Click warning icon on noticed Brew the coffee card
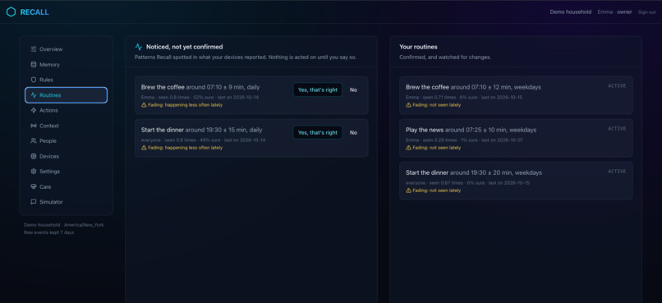The image size is (662, 303). pos(144,105)
